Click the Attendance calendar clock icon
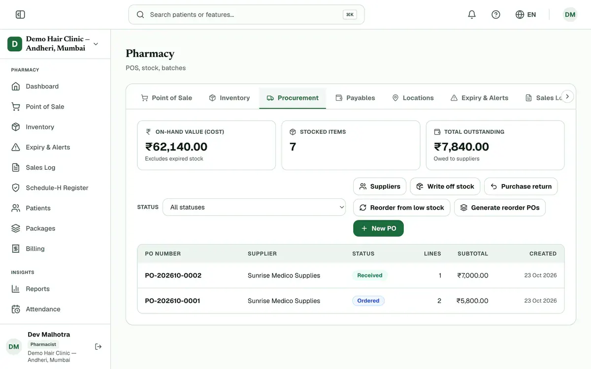The height and width of the screenshot is (369, 591). tap(16, 309)
